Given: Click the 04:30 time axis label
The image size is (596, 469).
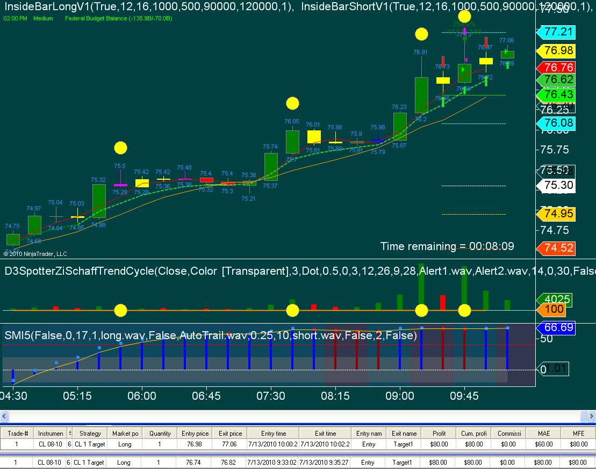Looking at the screenshot, I should coord(13,396).
